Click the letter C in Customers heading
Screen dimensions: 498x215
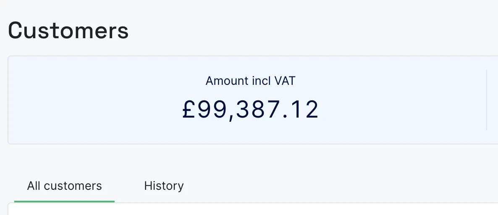[x=16, y=31]
